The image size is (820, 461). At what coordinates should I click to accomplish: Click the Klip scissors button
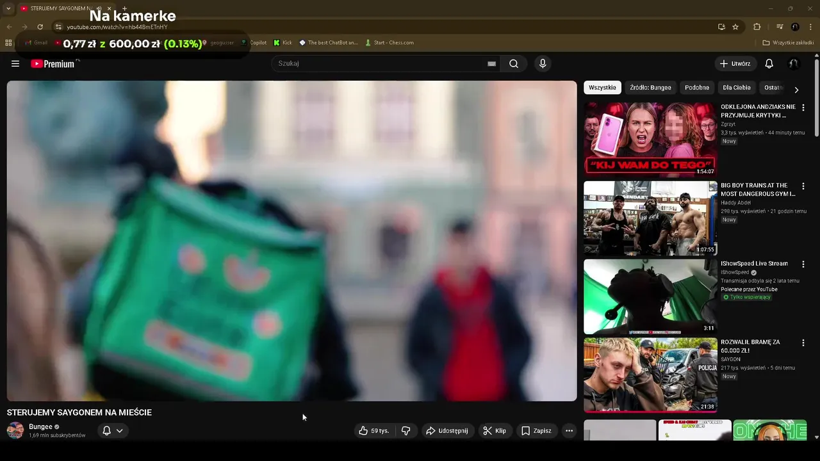(495, 431)
